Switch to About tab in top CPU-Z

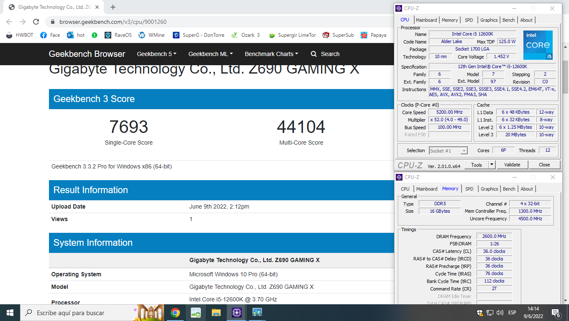coord(526,20)
